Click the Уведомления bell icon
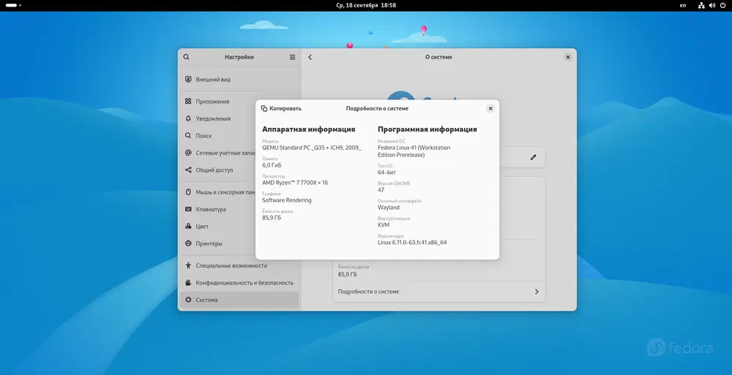732x375 pixels. (x=188, y=118)
